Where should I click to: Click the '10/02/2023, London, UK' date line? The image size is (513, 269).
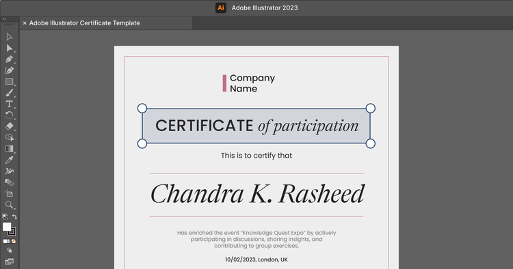click(256, 259)
